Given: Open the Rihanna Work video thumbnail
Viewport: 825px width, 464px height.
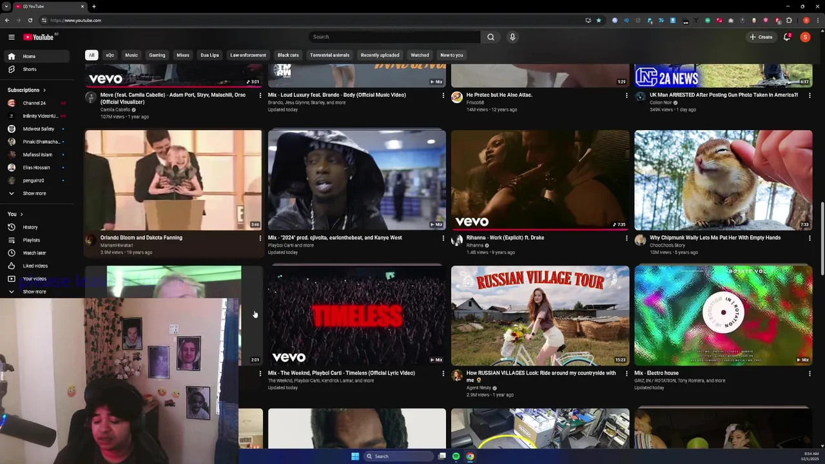Looking at the screenshot, I should (x=540, y=180).
